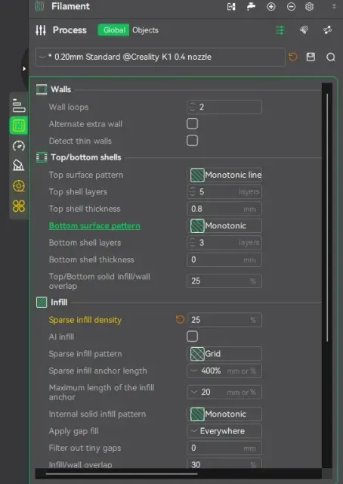This screenshot has width=343, height=484.
Task: Open Sparse infill pattern Grid dropdown
Action: [224, 354]
